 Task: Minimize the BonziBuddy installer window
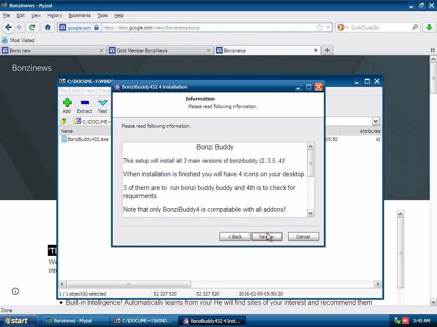point(298,87)
